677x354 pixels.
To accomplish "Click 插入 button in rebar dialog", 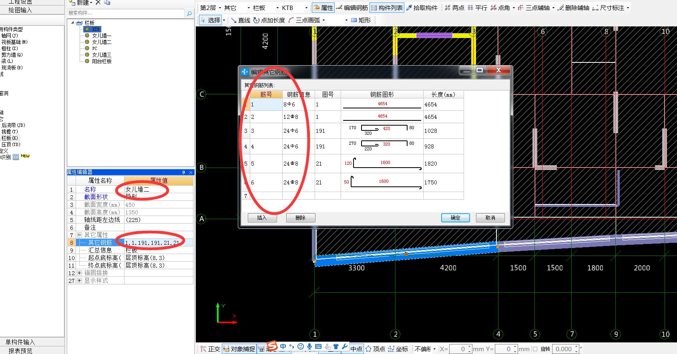I will [x=262, y=218].
